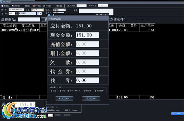The width and height of the screenshot is (184, 121).
Task: Select the 充值 recharge payment radio button
Action: pos(60,91)
